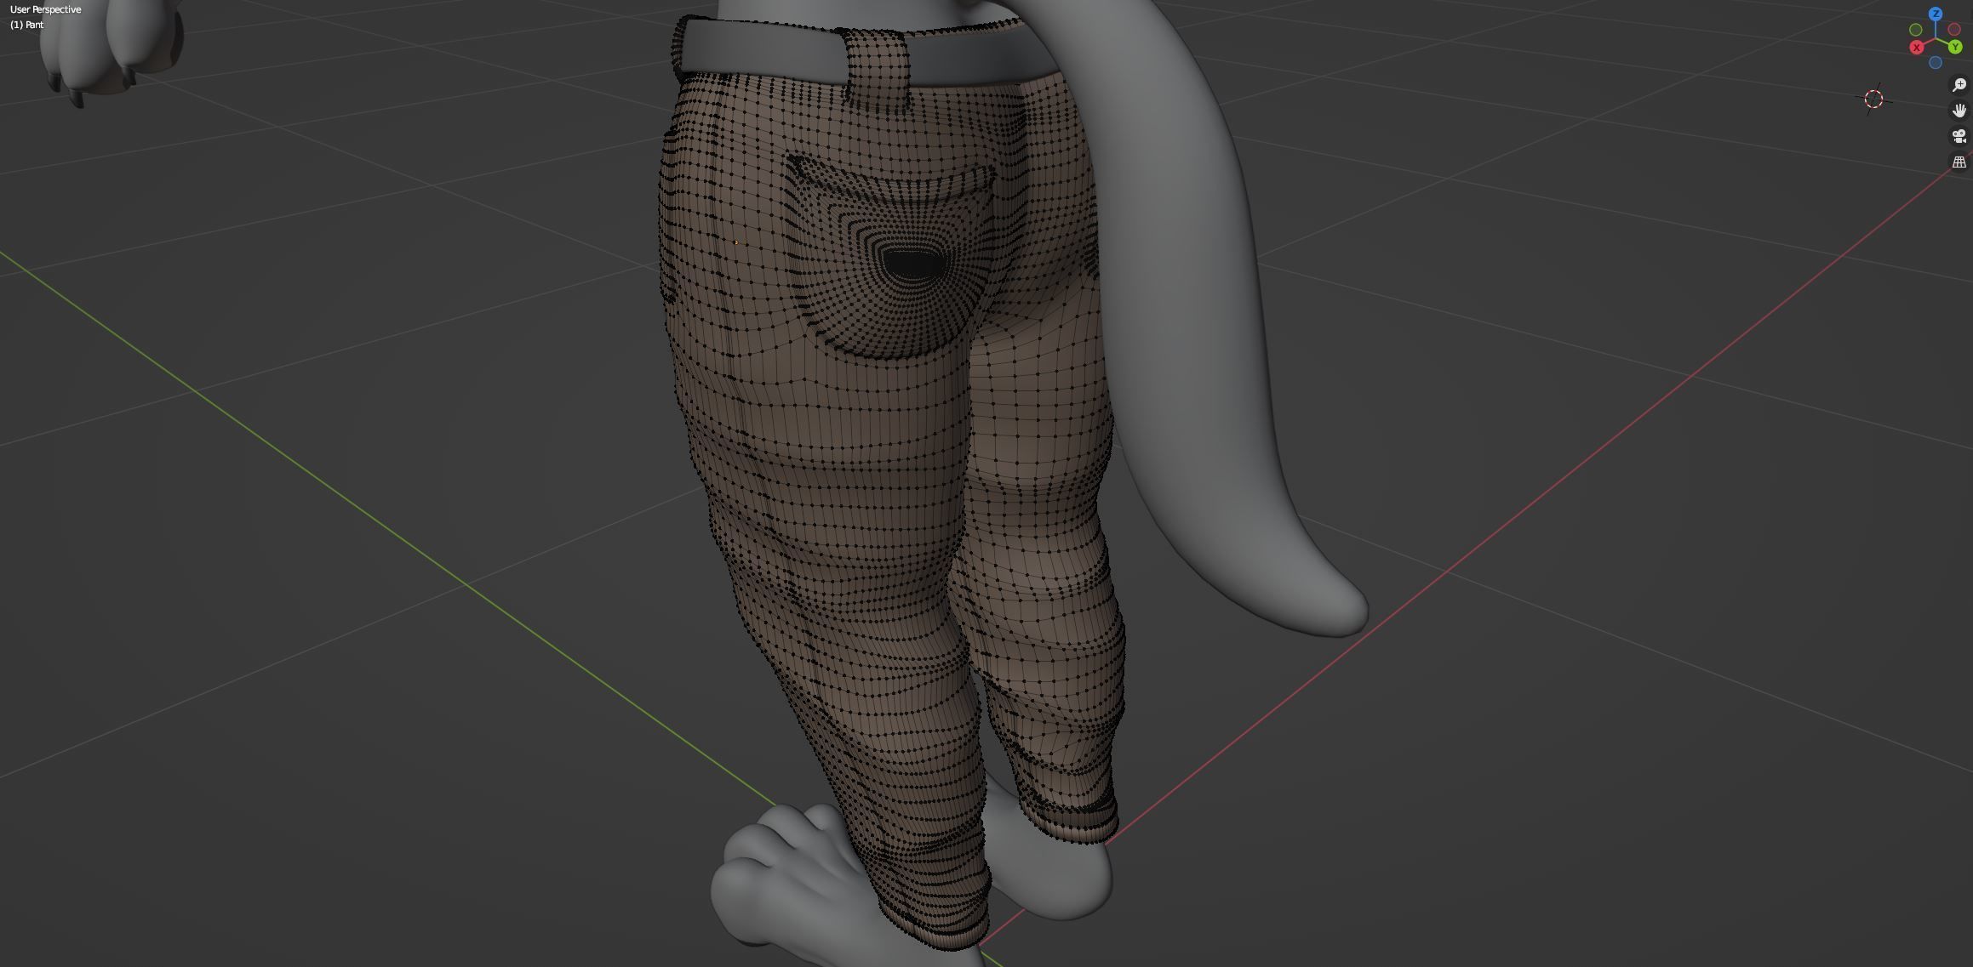This screenshot has height=967, width=1973.
Task: Click the 'User Perspective' overlay text
Action: click(46, 9)
